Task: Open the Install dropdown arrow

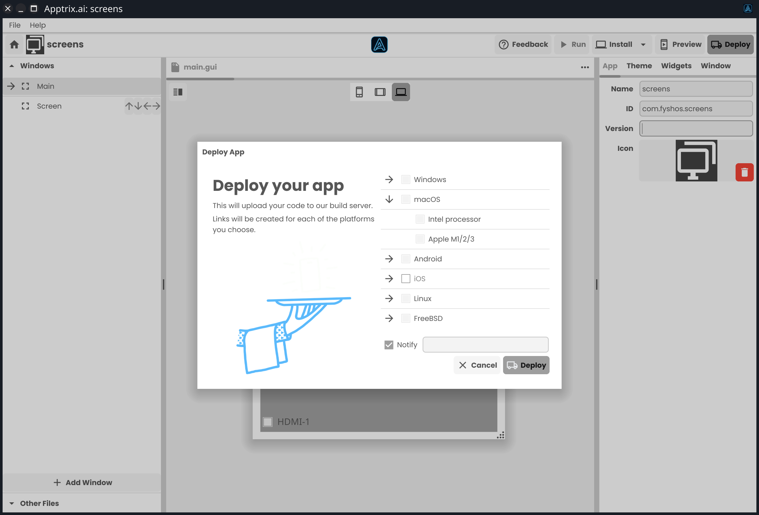Action: [x=643, y=45]
